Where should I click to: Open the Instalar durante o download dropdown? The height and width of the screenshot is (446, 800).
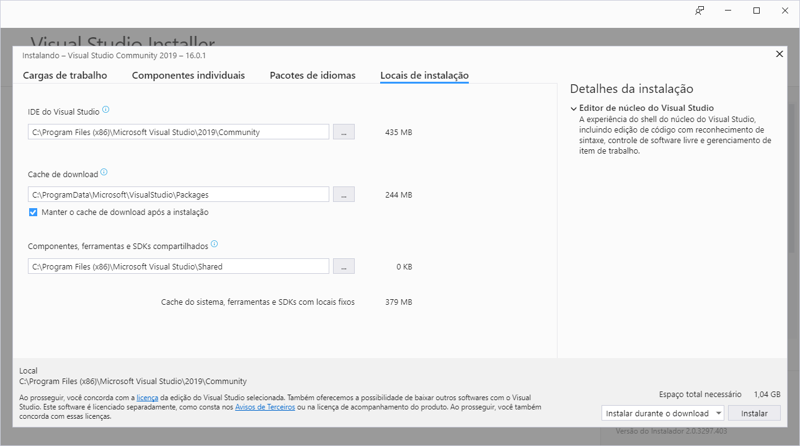point(663,413)
